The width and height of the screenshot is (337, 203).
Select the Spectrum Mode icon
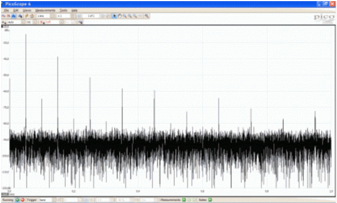[14, 16]
